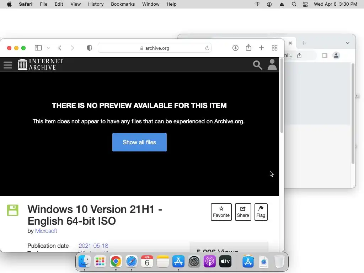Open Notes from the Dock
Viewport: 364px width, 273px height.
tap(163, 261)
